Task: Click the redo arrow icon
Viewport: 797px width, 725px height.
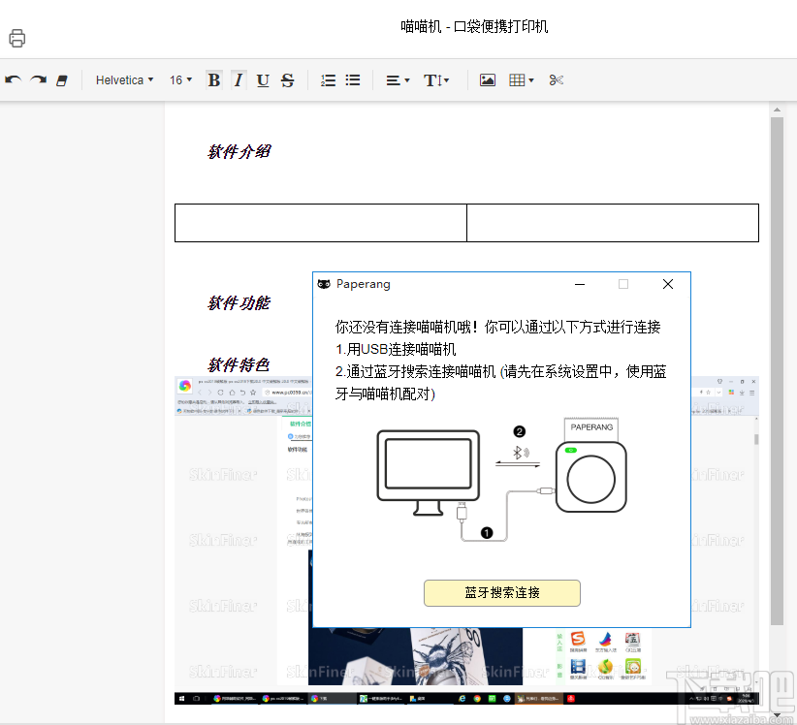Action: (x=37, y=79)
